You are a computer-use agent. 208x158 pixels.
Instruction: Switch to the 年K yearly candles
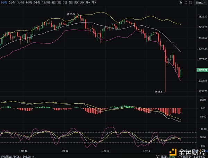click(x=94, y=2)
